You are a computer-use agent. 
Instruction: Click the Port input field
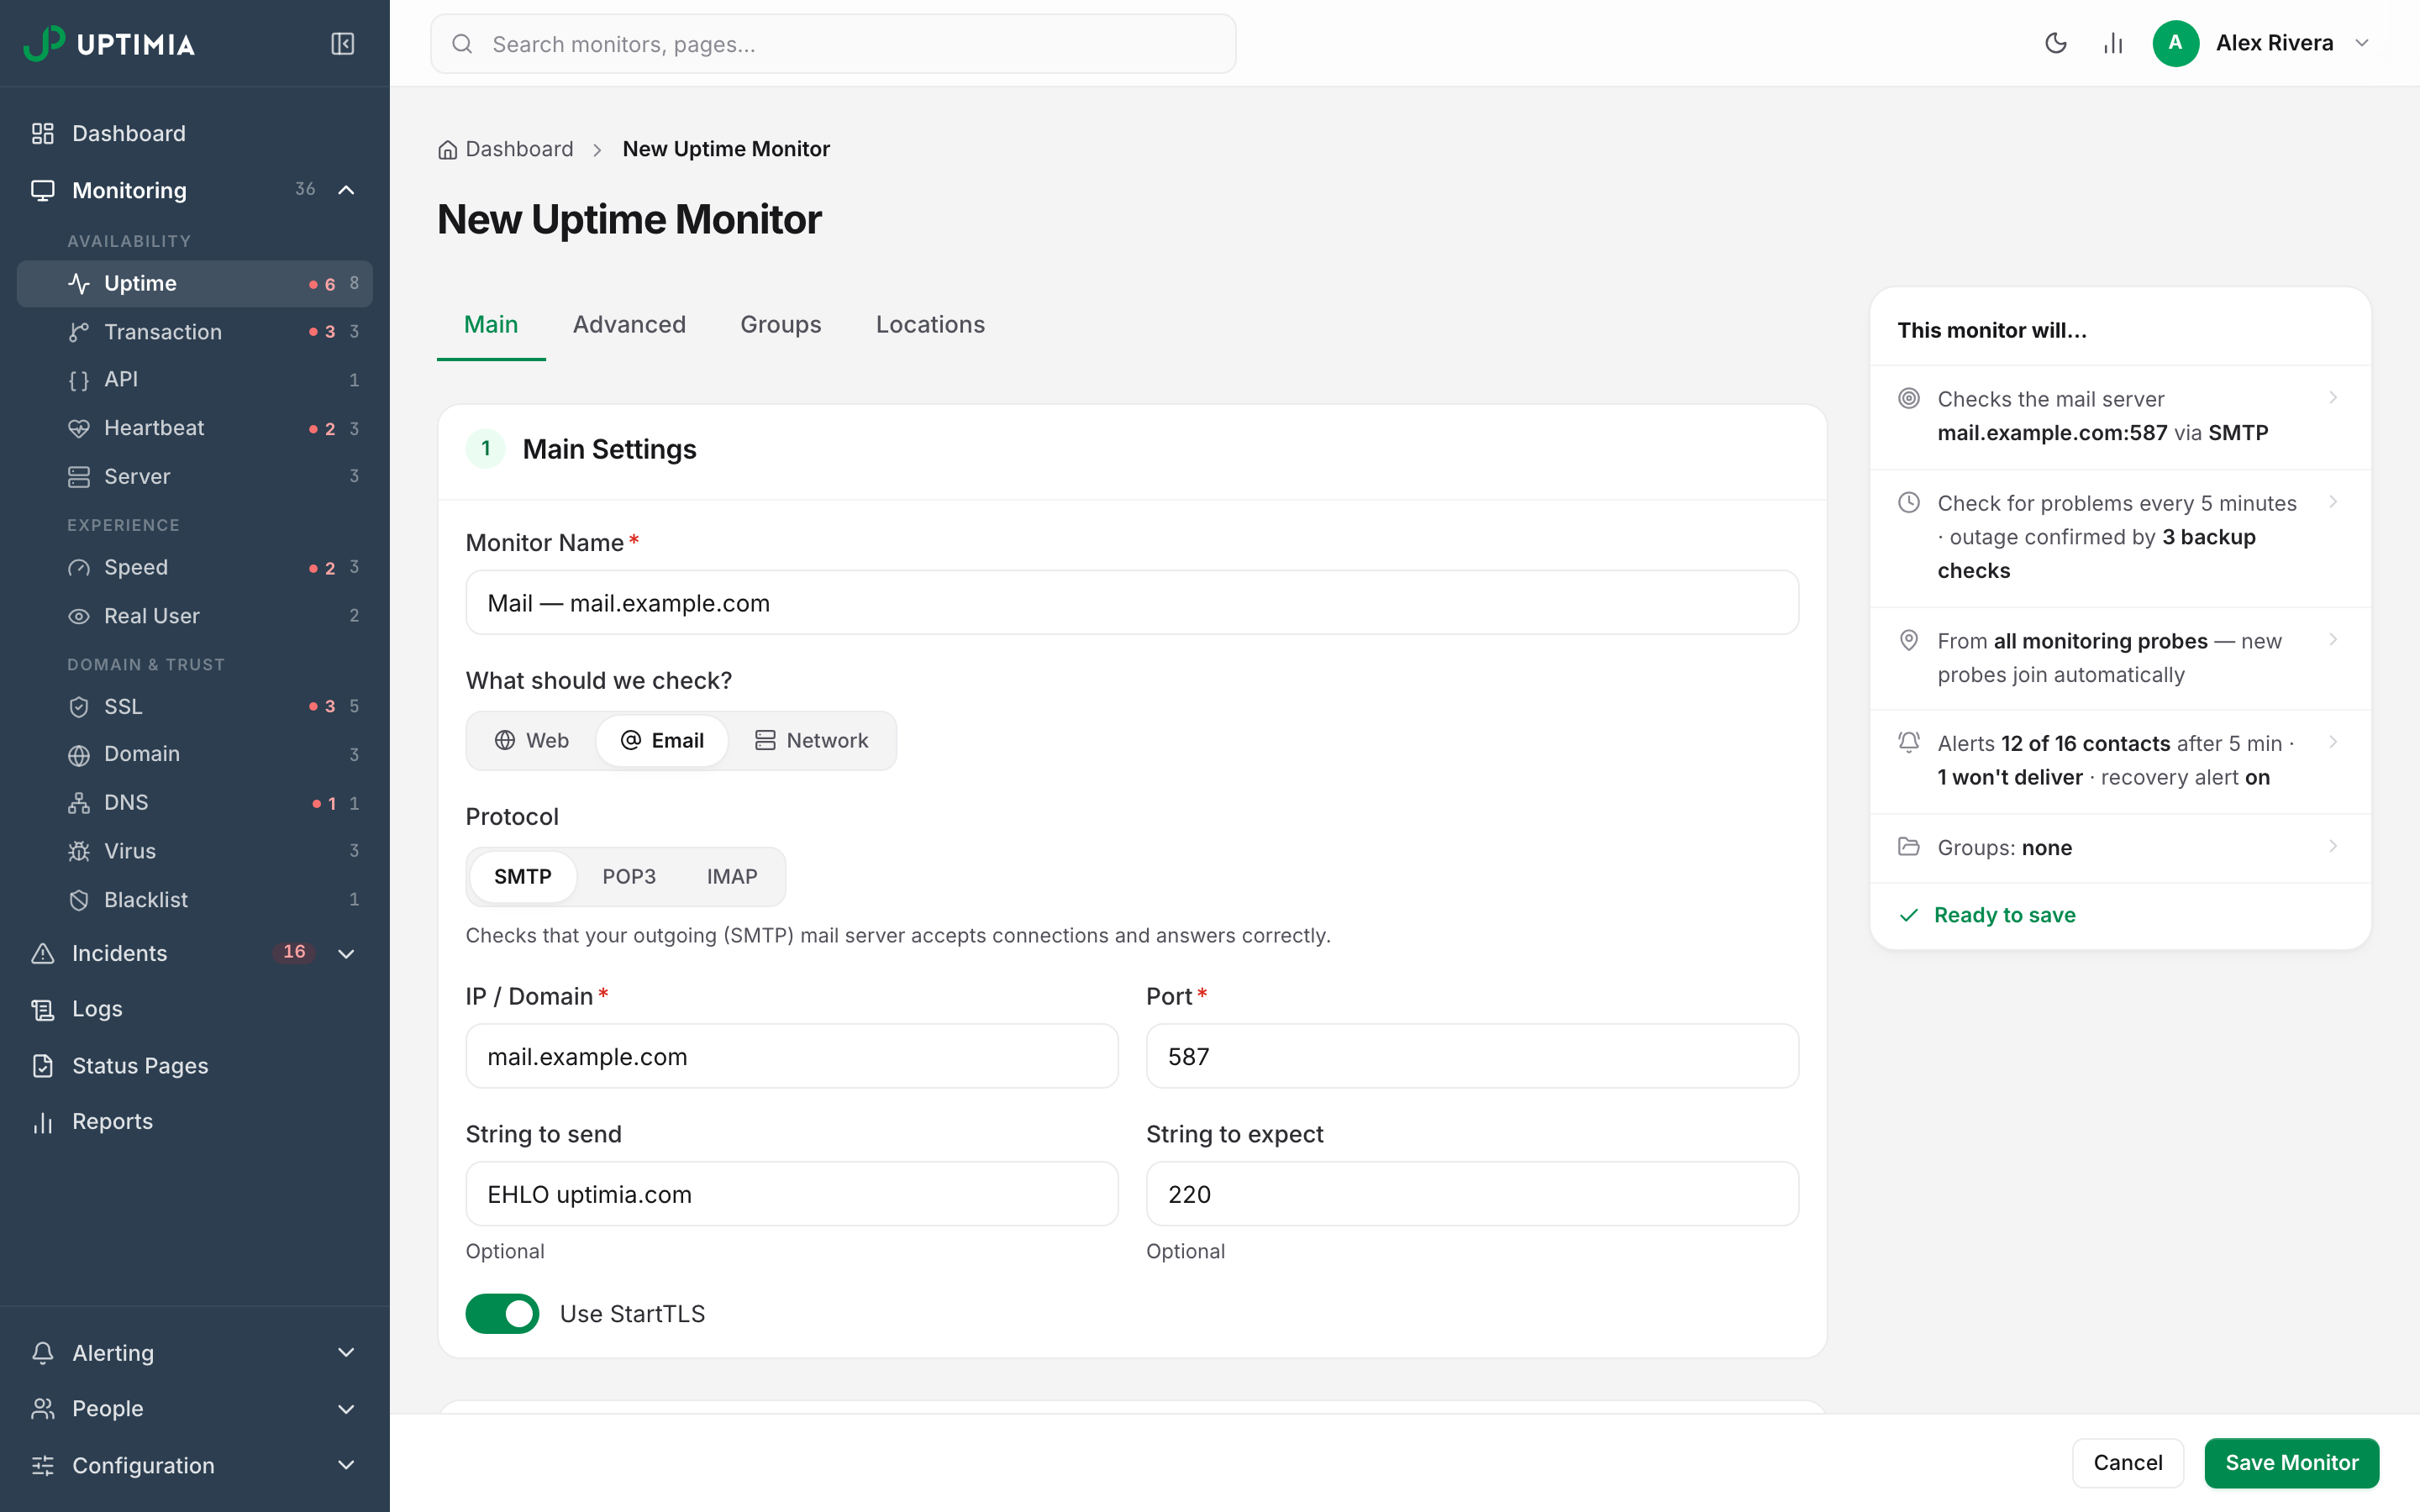point(1472,1056)
